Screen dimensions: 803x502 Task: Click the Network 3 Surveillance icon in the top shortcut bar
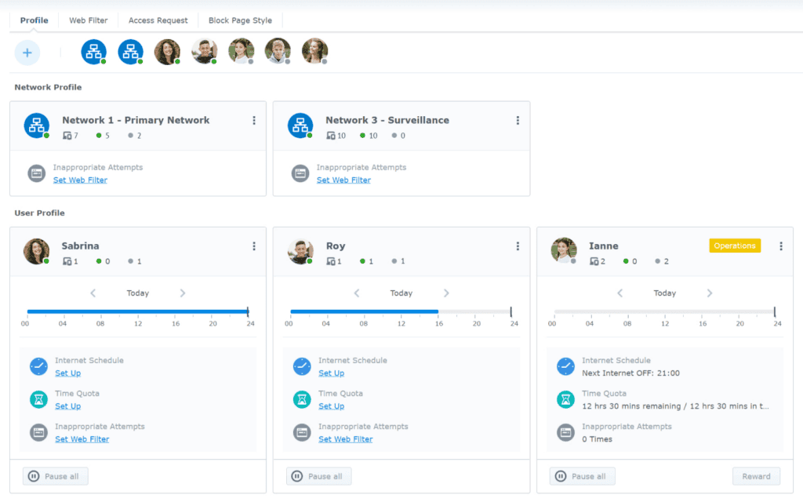(x=130, y=50)
